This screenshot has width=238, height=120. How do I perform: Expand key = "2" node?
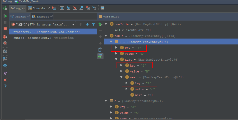click(121, 65)
